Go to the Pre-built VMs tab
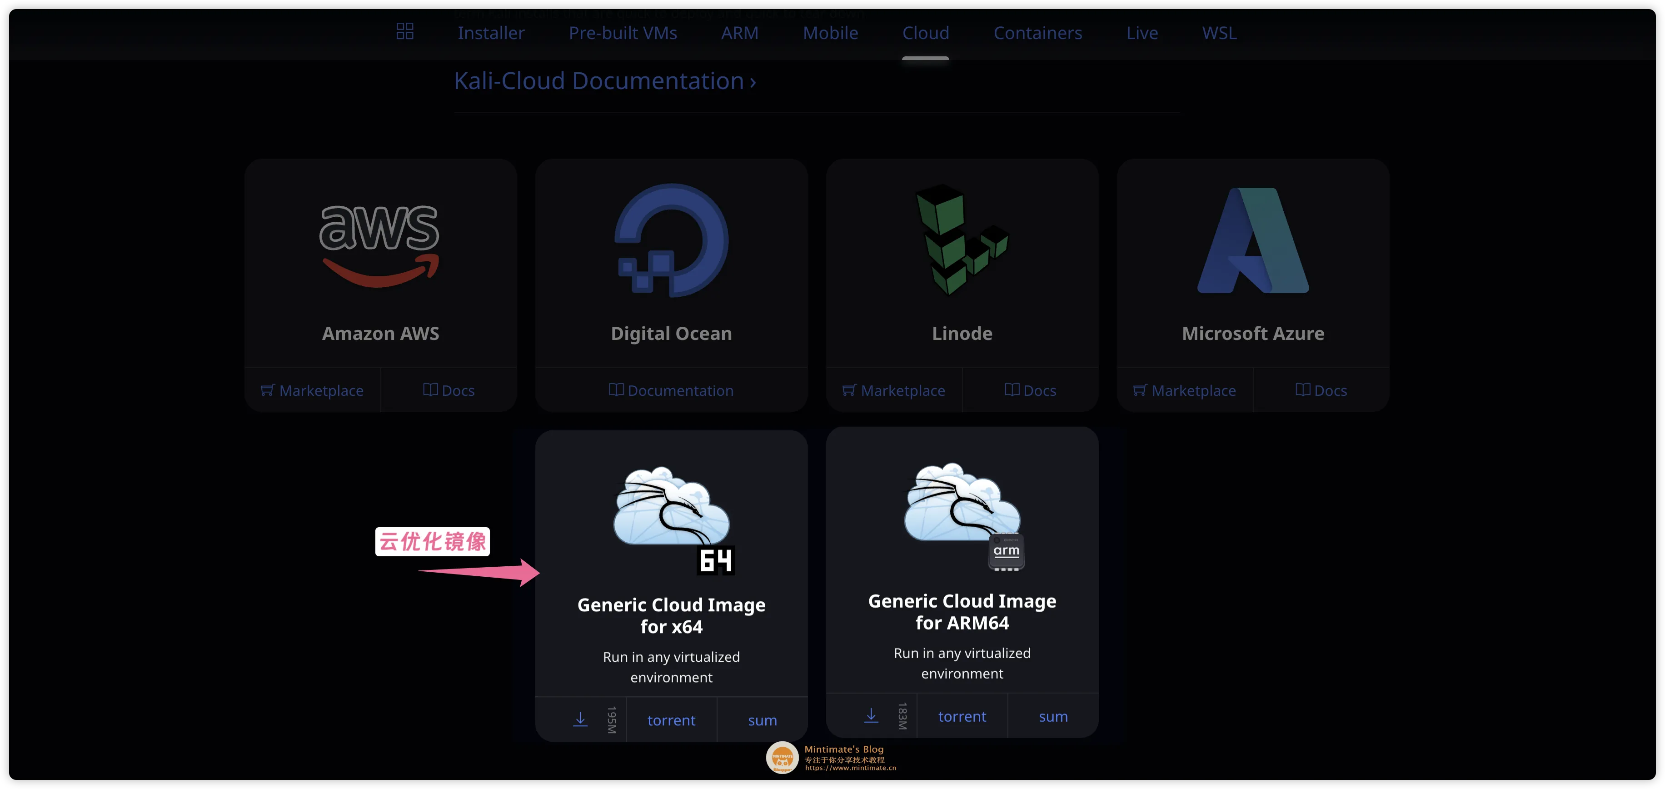1665x789 pixels. 623,33
